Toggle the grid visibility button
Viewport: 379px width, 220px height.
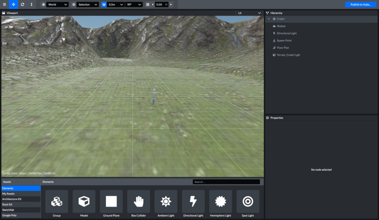click(x=148, y=4)
